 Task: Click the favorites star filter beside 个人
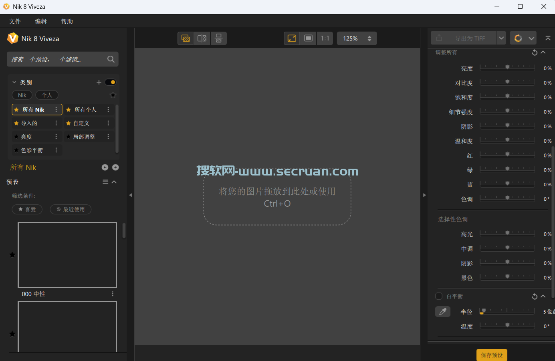pyautogui.click(x=113, y=95)
